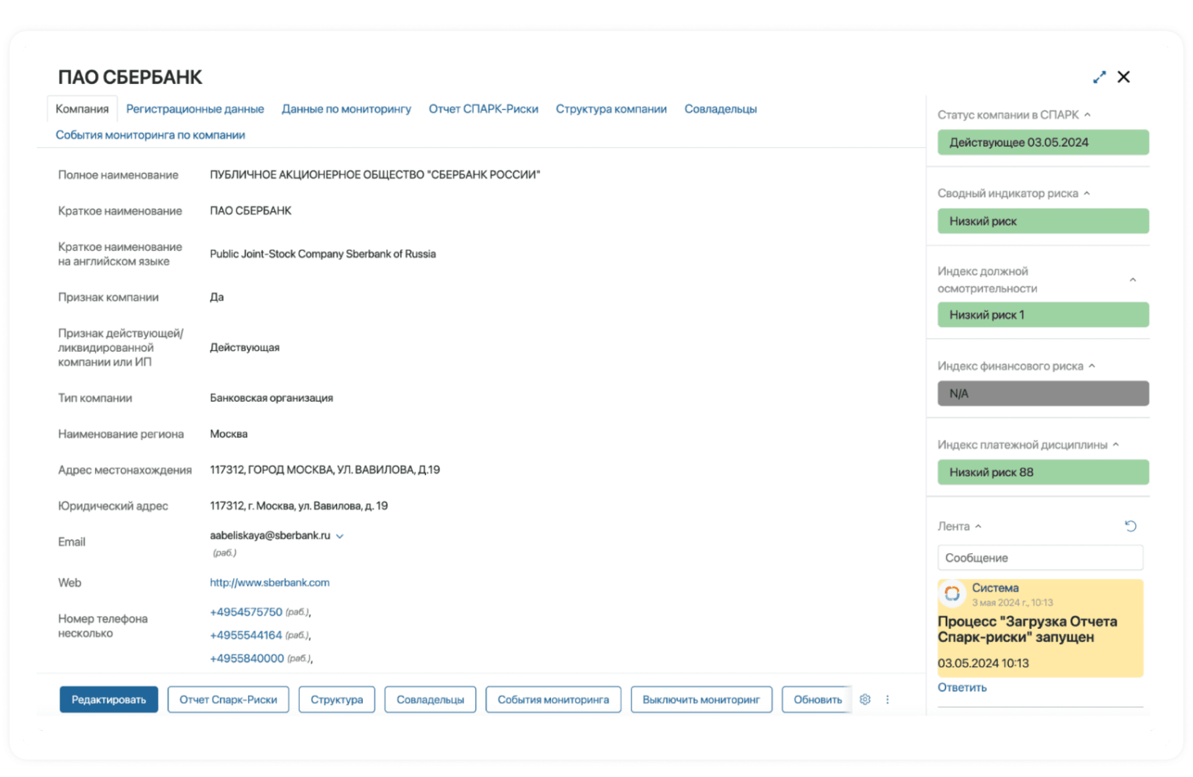Switch to Регистрационные данные tab

[x=195, y=109]
